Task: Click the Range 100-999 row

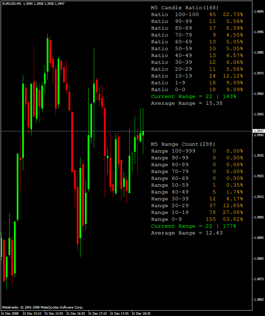Action: tap(197, 151)
